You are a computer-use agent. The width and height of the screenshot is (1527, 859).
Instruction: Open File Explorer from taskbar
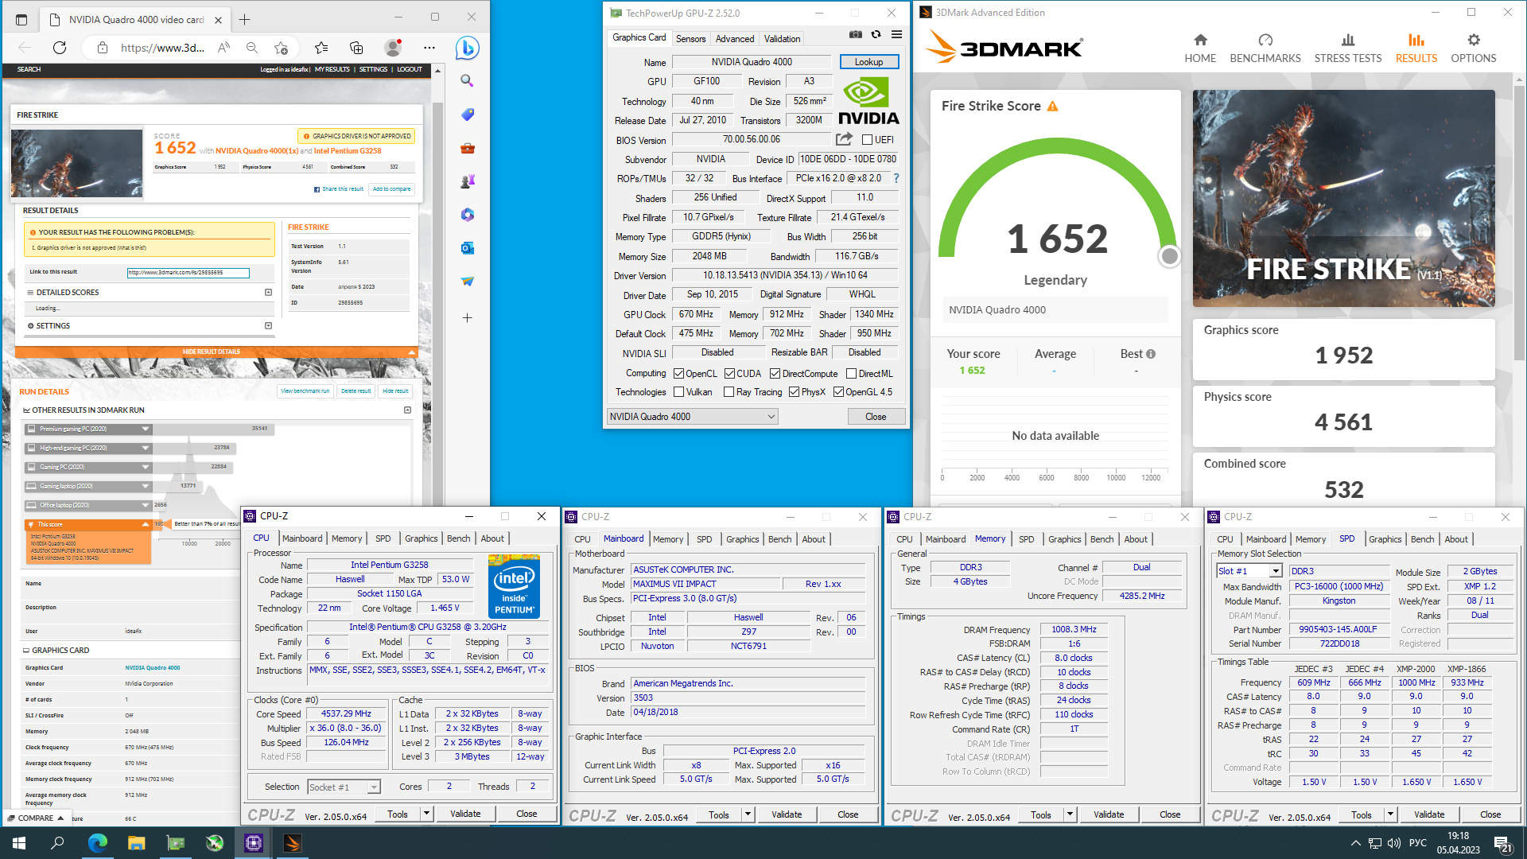point(137,843)
